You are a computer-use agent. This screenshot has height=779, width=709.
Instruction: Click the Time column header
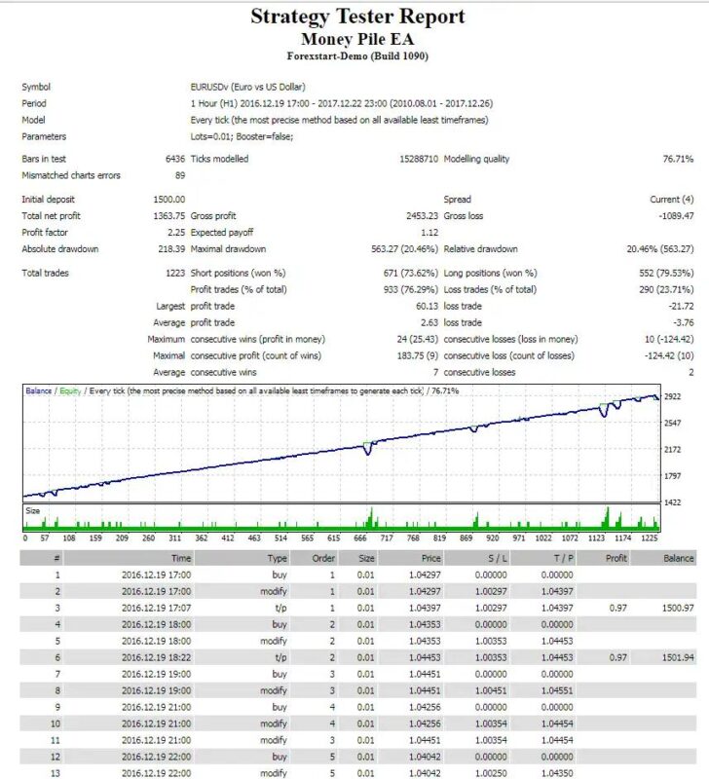point(181,558)
